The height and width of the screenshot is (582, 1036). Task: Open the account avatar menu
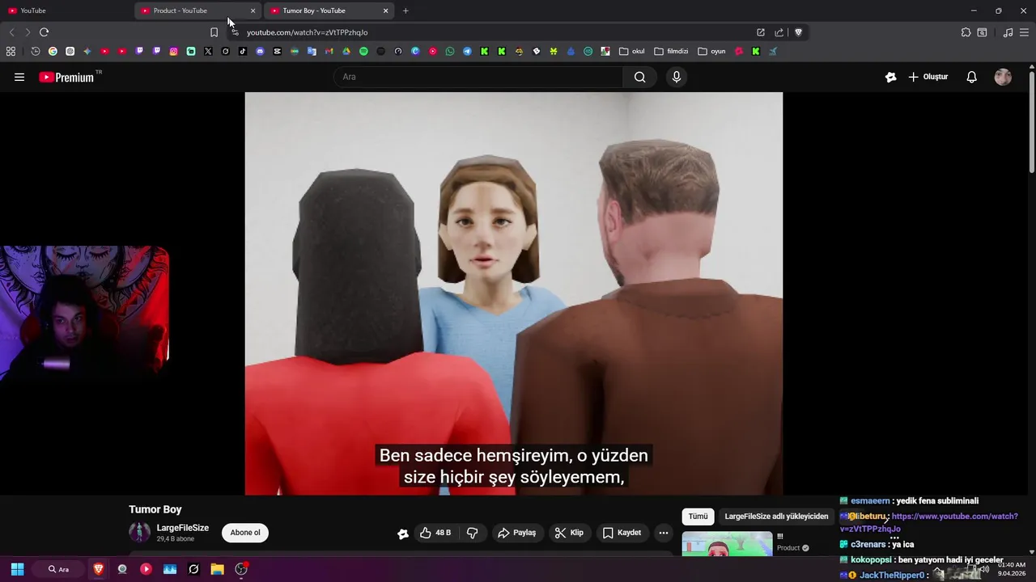click(x=1003, y=77)
